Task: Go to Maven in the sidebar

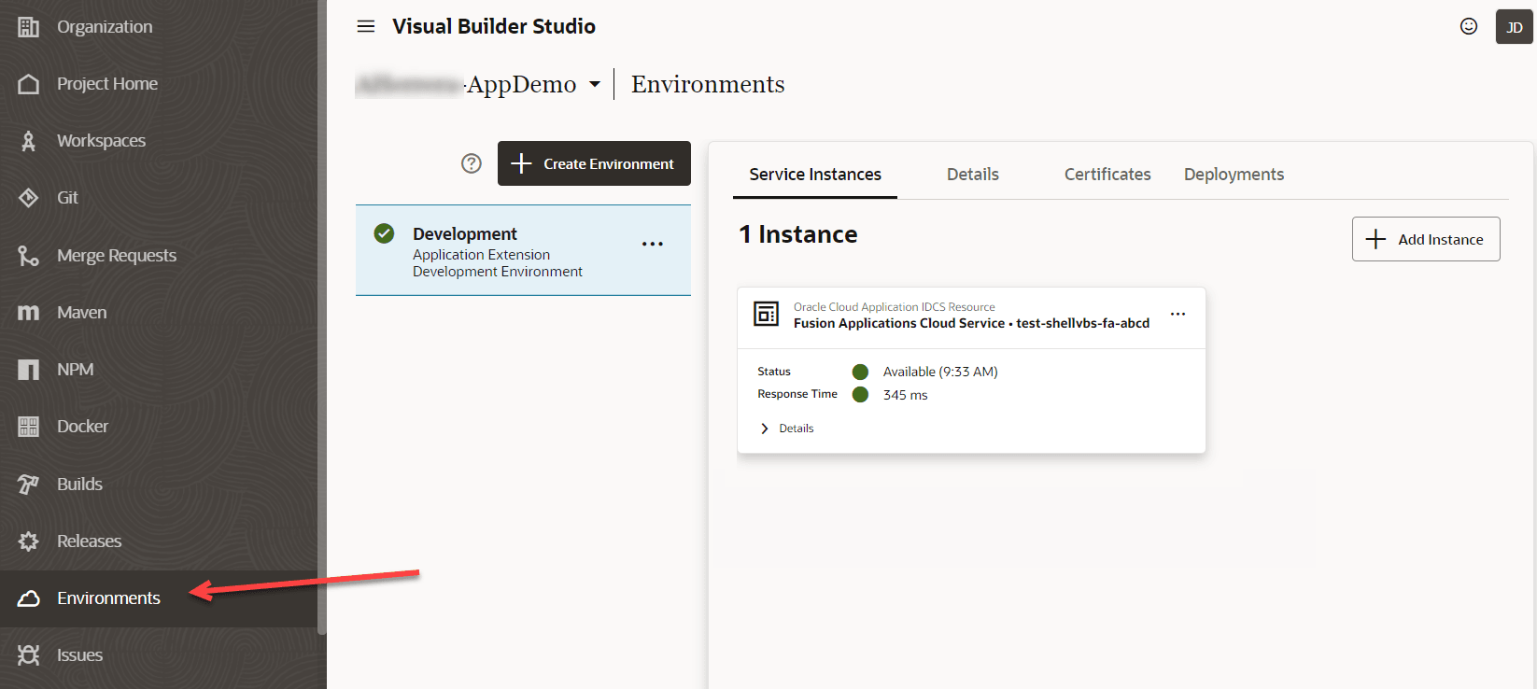Action: 81,313
